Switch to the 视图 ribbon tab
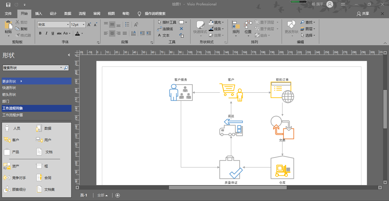Viewport: 389px width, 201px height. 111,14
